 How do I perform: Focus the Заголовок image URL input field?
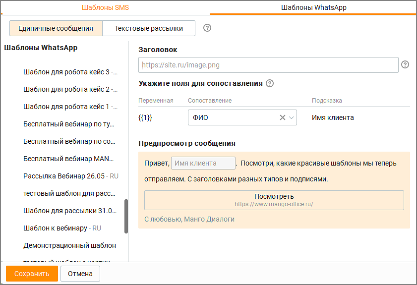click(x=268, y=65)
